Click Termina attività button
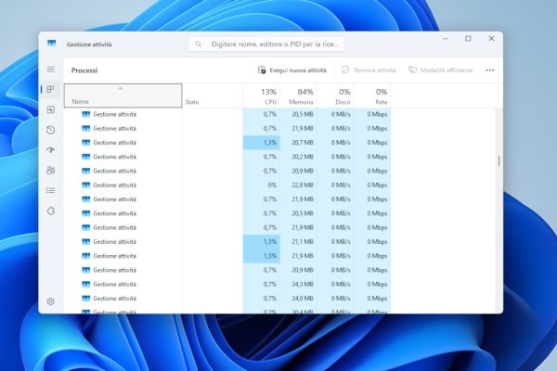557x371 pixels. 369,70
